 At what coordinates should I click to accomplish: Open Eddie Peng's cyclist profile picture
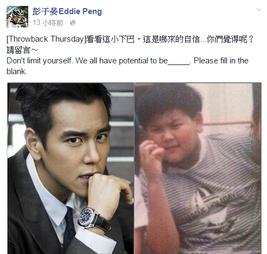click(17, 17)
